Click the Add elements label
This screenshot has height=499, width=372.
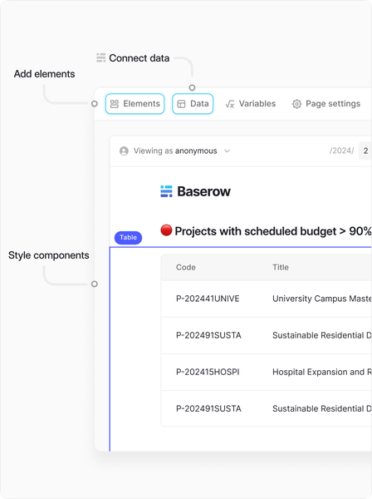click(45, 74)
